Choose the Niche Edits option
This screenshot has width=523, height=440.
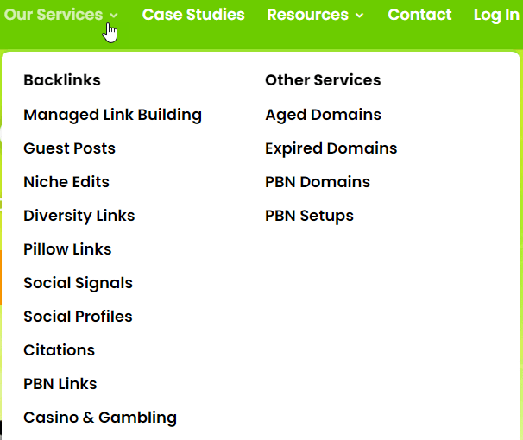point(66,182)
